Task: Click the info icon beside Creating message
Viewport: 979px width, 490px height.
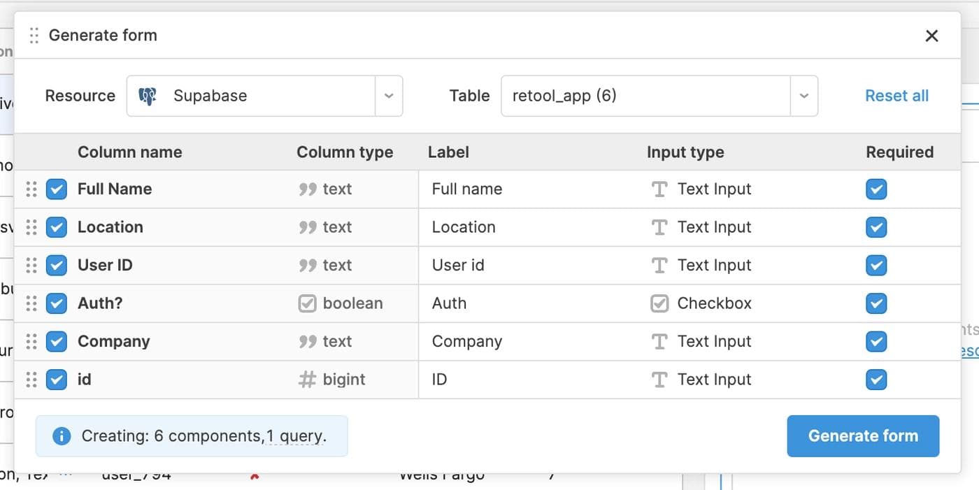Action: point(62,436)
